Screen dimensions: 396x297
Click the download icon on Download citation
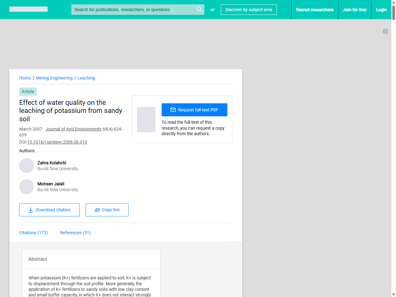pos(30,210)
